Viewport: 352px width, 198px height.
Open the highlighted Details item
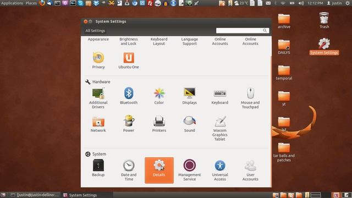coord(159,170)
